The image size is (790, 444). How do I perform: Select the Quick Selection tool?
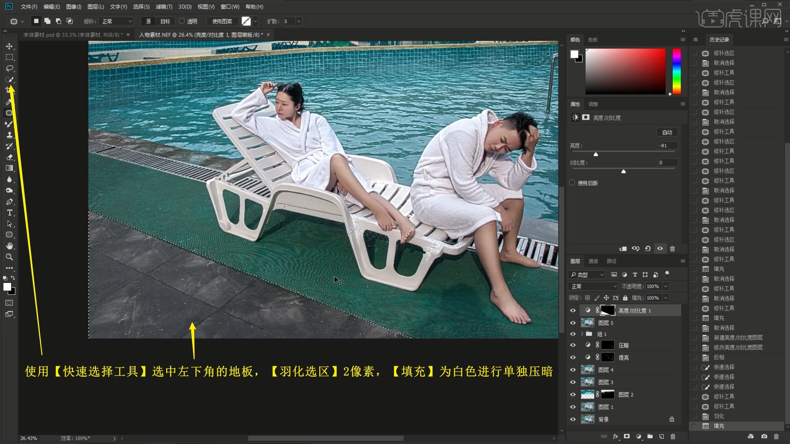(9, 80)
